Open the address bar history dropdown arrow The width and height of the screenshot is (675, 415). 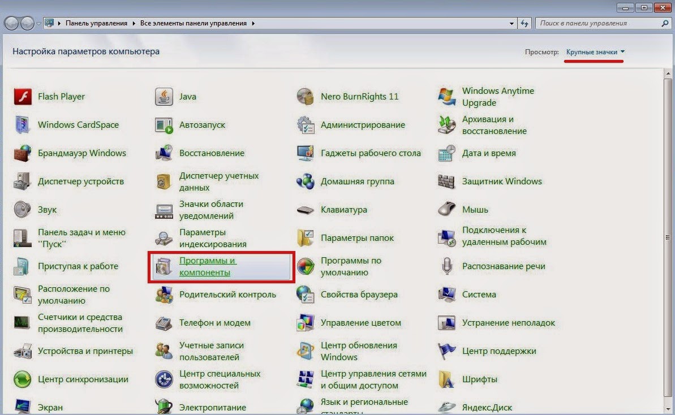click(x=511, y=24)
